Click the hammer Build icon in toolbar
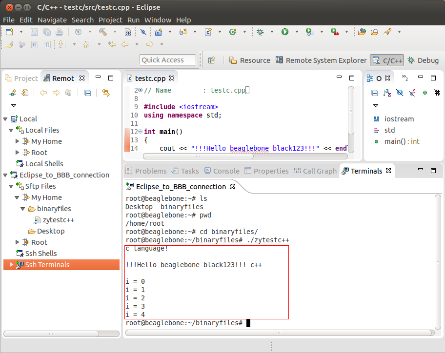 103,32
